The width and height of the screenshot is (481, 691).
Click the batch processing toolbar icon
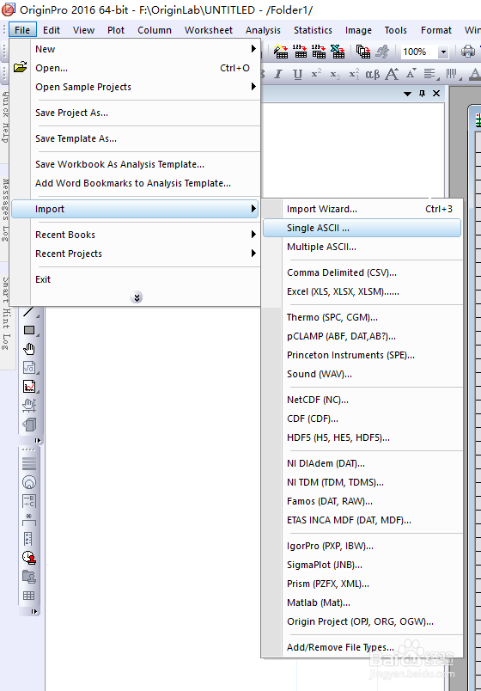coord(363,52)
